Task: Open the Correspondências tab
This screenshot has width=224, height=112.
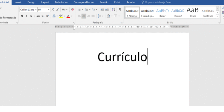Action: click(84, 2)
